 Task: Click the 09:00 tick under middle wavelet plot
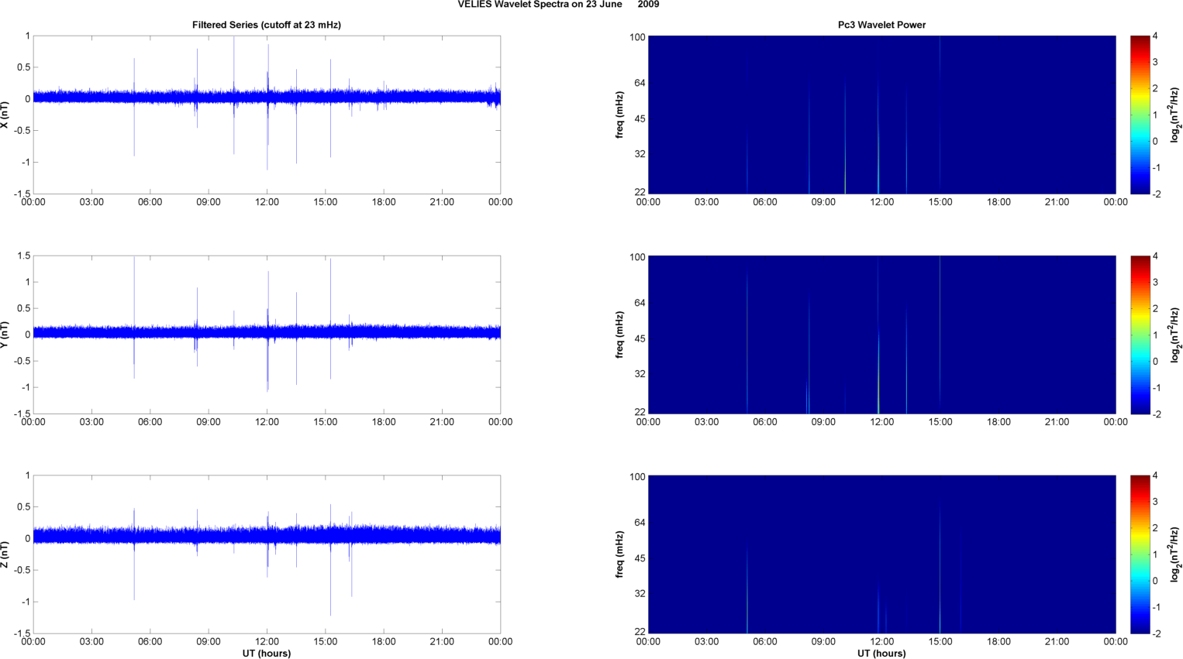point(823,422)
